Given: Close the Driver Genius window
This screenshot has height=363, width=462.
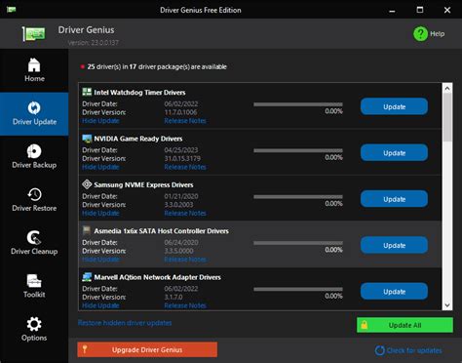Looking at the screenshot, I should tap(447, 10).
